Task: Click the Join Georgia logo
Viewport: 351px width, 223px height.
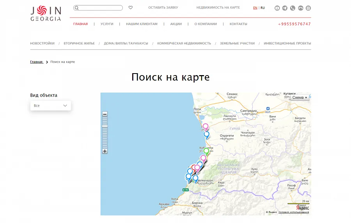Action: tap(46, 13)
